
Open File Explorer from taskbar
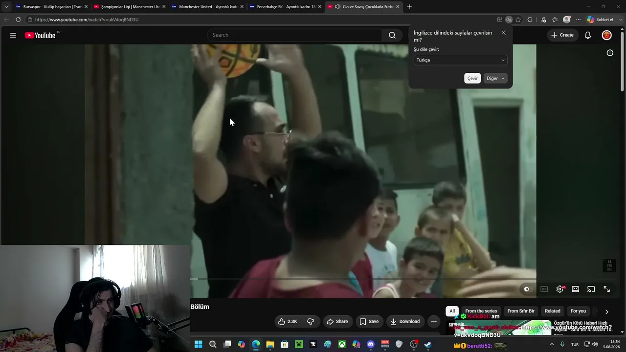270,344
